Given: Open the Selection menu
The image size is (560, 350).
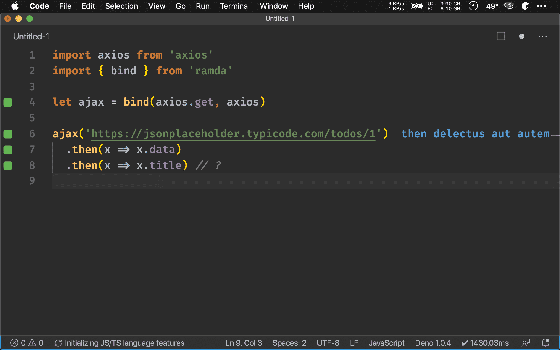Looking at the screenshot, I should pyautogui.click(x=121, y=6).
